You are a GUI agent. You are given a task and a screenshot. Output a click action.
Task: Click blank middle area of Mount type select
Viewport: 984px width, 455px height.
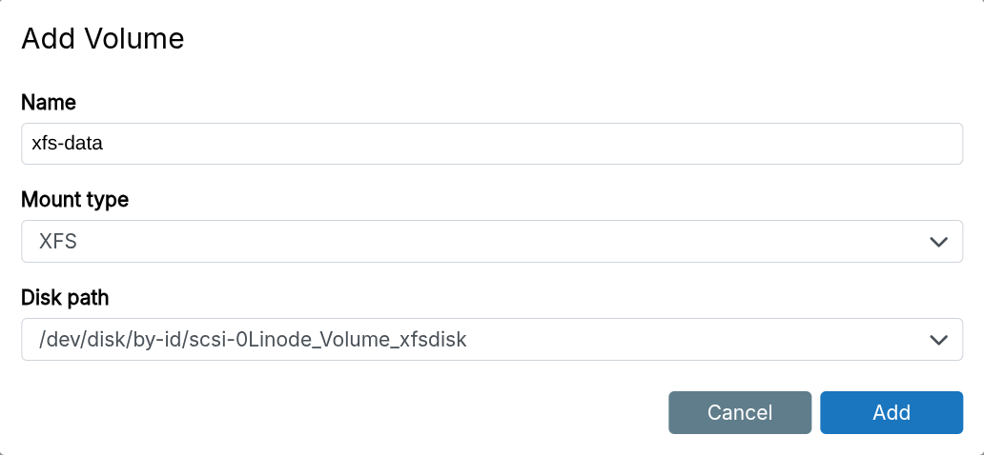point(492,242)
